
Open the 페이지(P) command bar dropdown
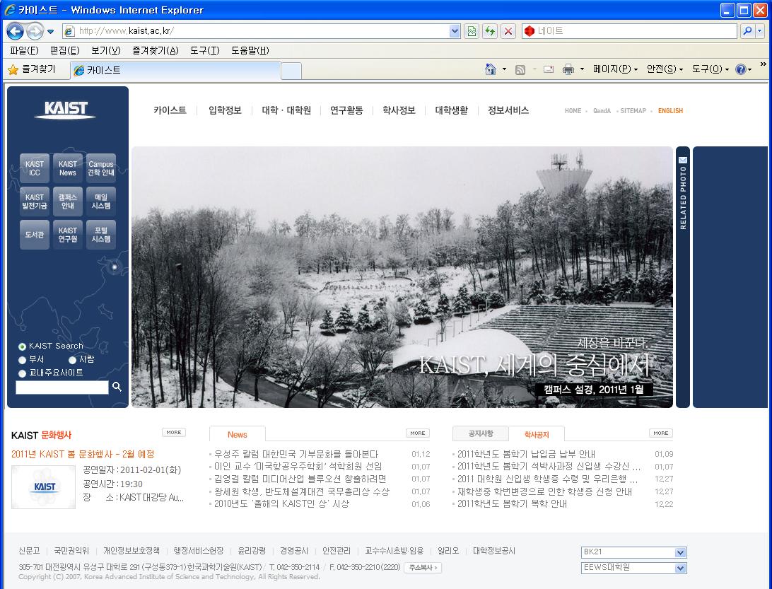(x=615, y=69)
